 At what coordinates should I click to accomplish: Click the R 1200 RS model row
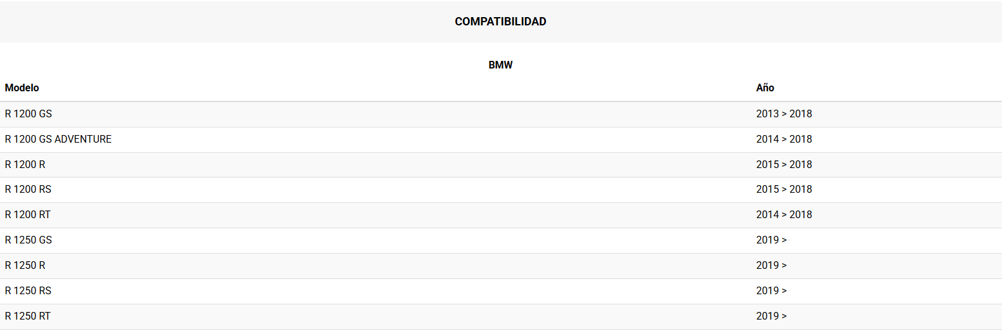(x=29, y=189)
